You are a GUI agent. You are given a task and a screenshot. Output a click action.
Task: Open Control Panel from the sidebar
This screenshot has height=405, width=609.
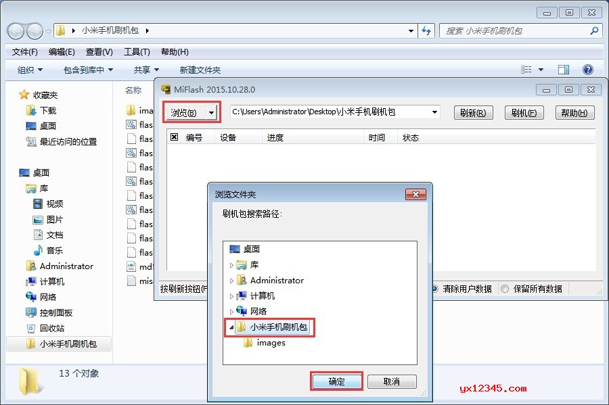pyautogui.click(x=49, y=312)
